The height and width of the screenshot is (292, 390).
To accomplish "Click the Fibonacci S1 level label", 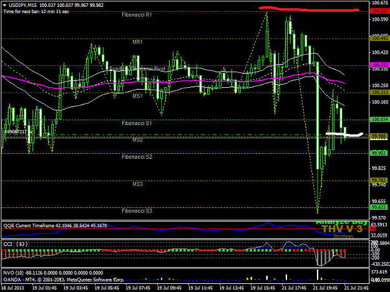I will click(137, 123).
